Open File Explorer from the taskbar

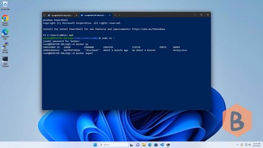point(144,145)
